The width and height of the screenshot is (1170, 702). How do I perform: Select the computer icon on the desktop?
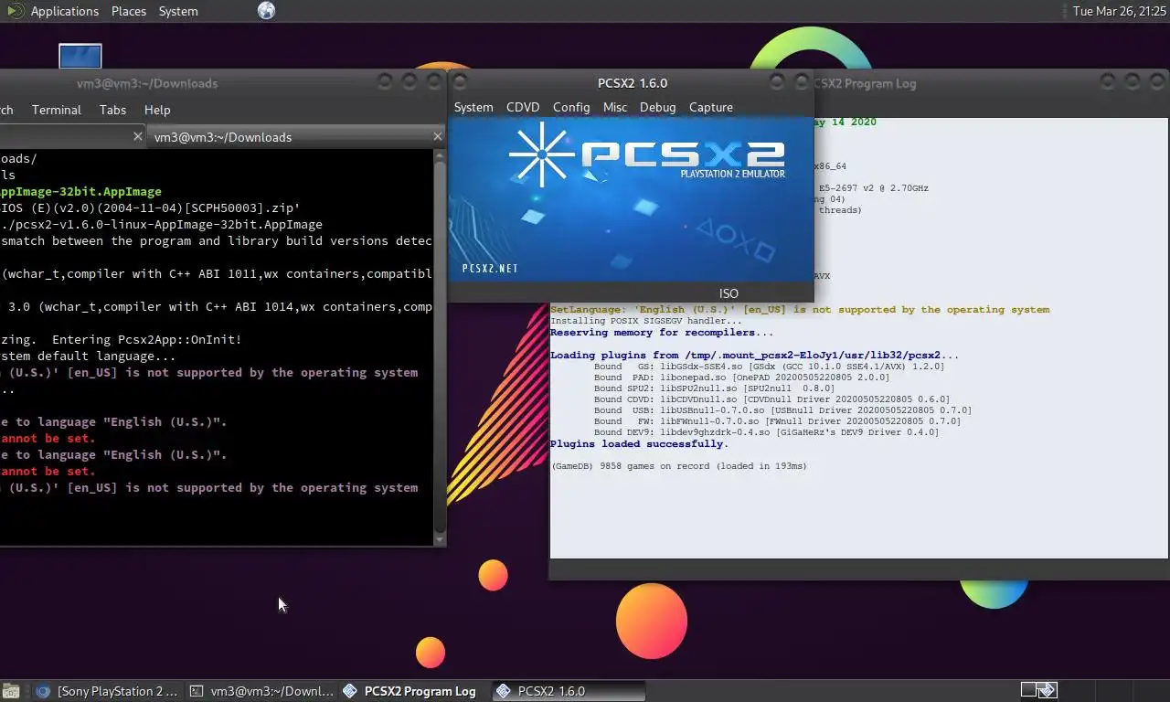click(x=80, y=57)
